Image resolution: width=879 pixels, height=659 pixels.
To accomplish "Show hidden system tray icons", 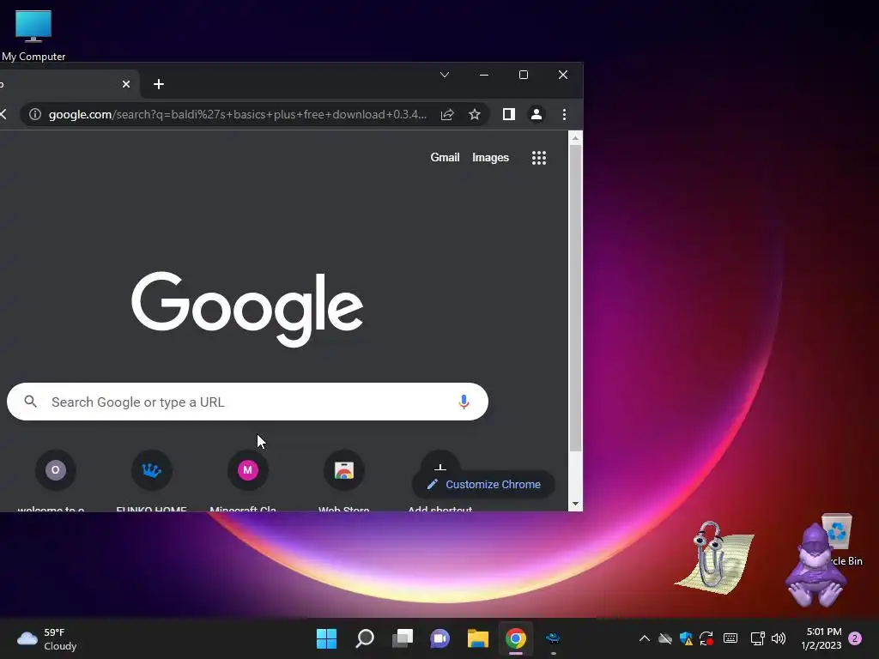I will tap(645, 638).
